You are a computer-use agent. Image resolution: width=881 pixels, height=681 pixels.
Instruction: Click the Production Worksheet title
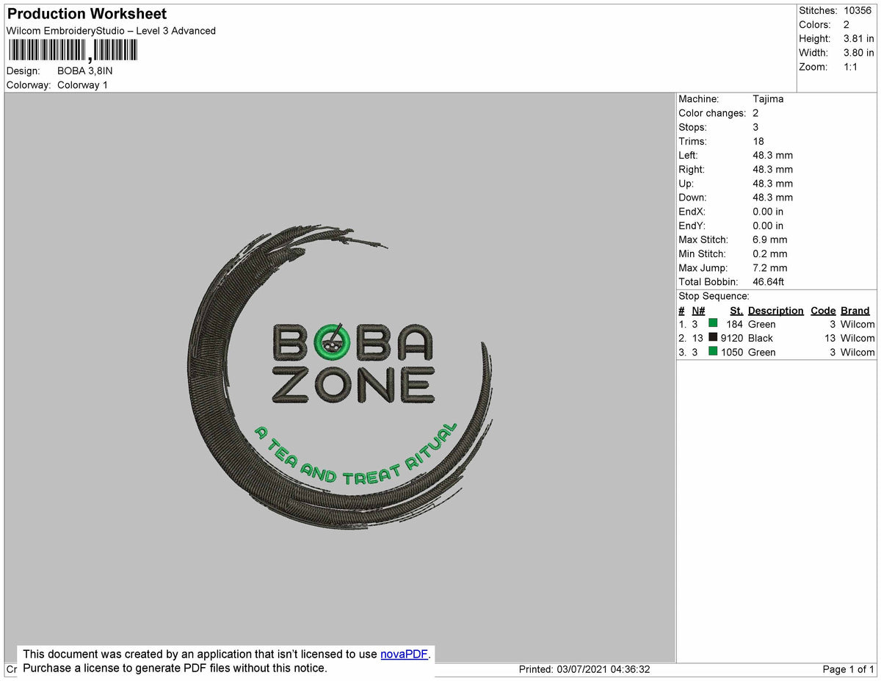(86, 13)
